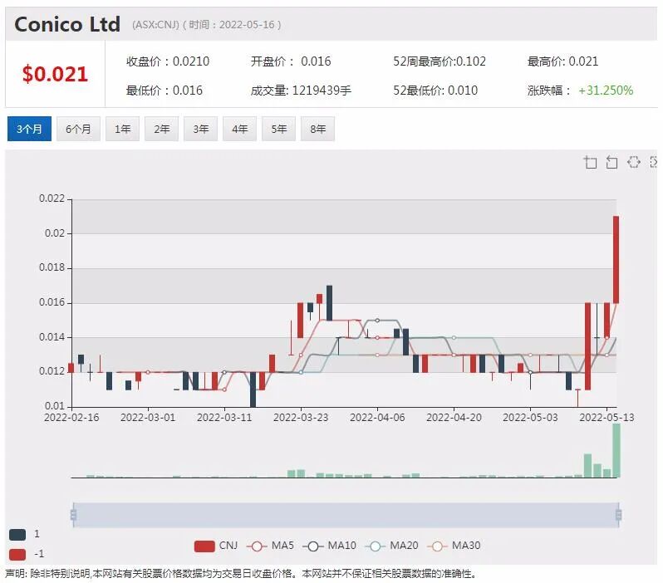663x583 pixels.
Task: Select the 2年 time range
Action: click(x=161, y=129)
